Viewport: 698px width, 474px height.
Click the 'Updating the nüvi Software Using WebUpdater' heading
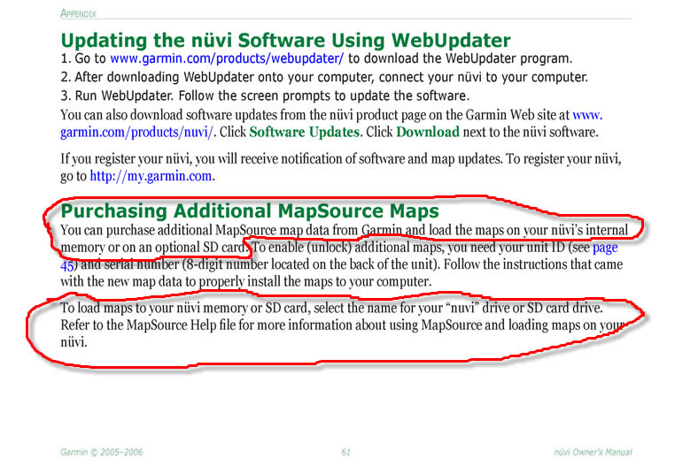coord(285,41)
